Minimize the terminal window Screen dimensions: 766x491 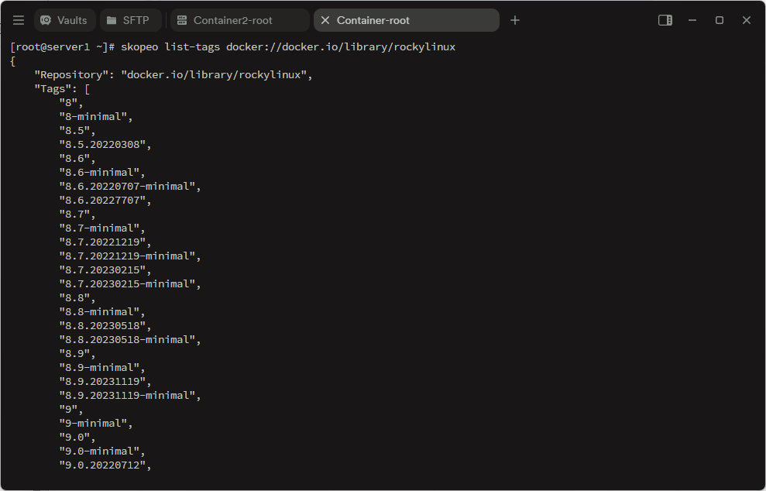click(x=692, y=20)
